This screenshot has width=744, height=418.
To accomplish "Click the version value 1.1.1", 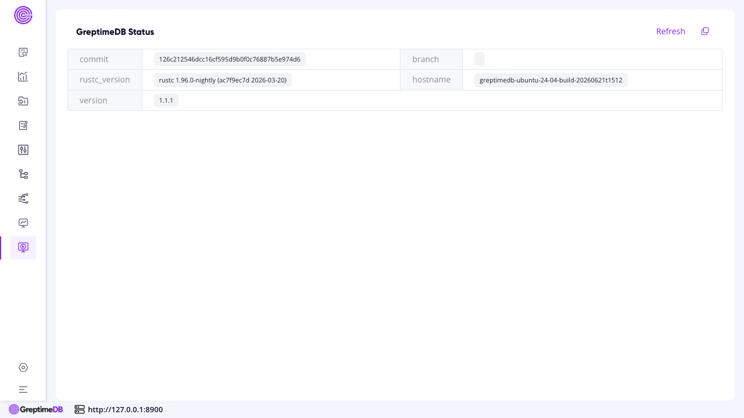I will pyautogui.click(x=166, y=100).
